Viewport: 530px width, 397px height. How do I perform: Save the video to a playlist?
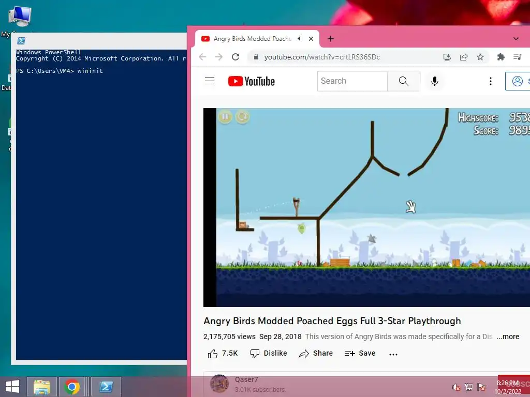(360, 354)
